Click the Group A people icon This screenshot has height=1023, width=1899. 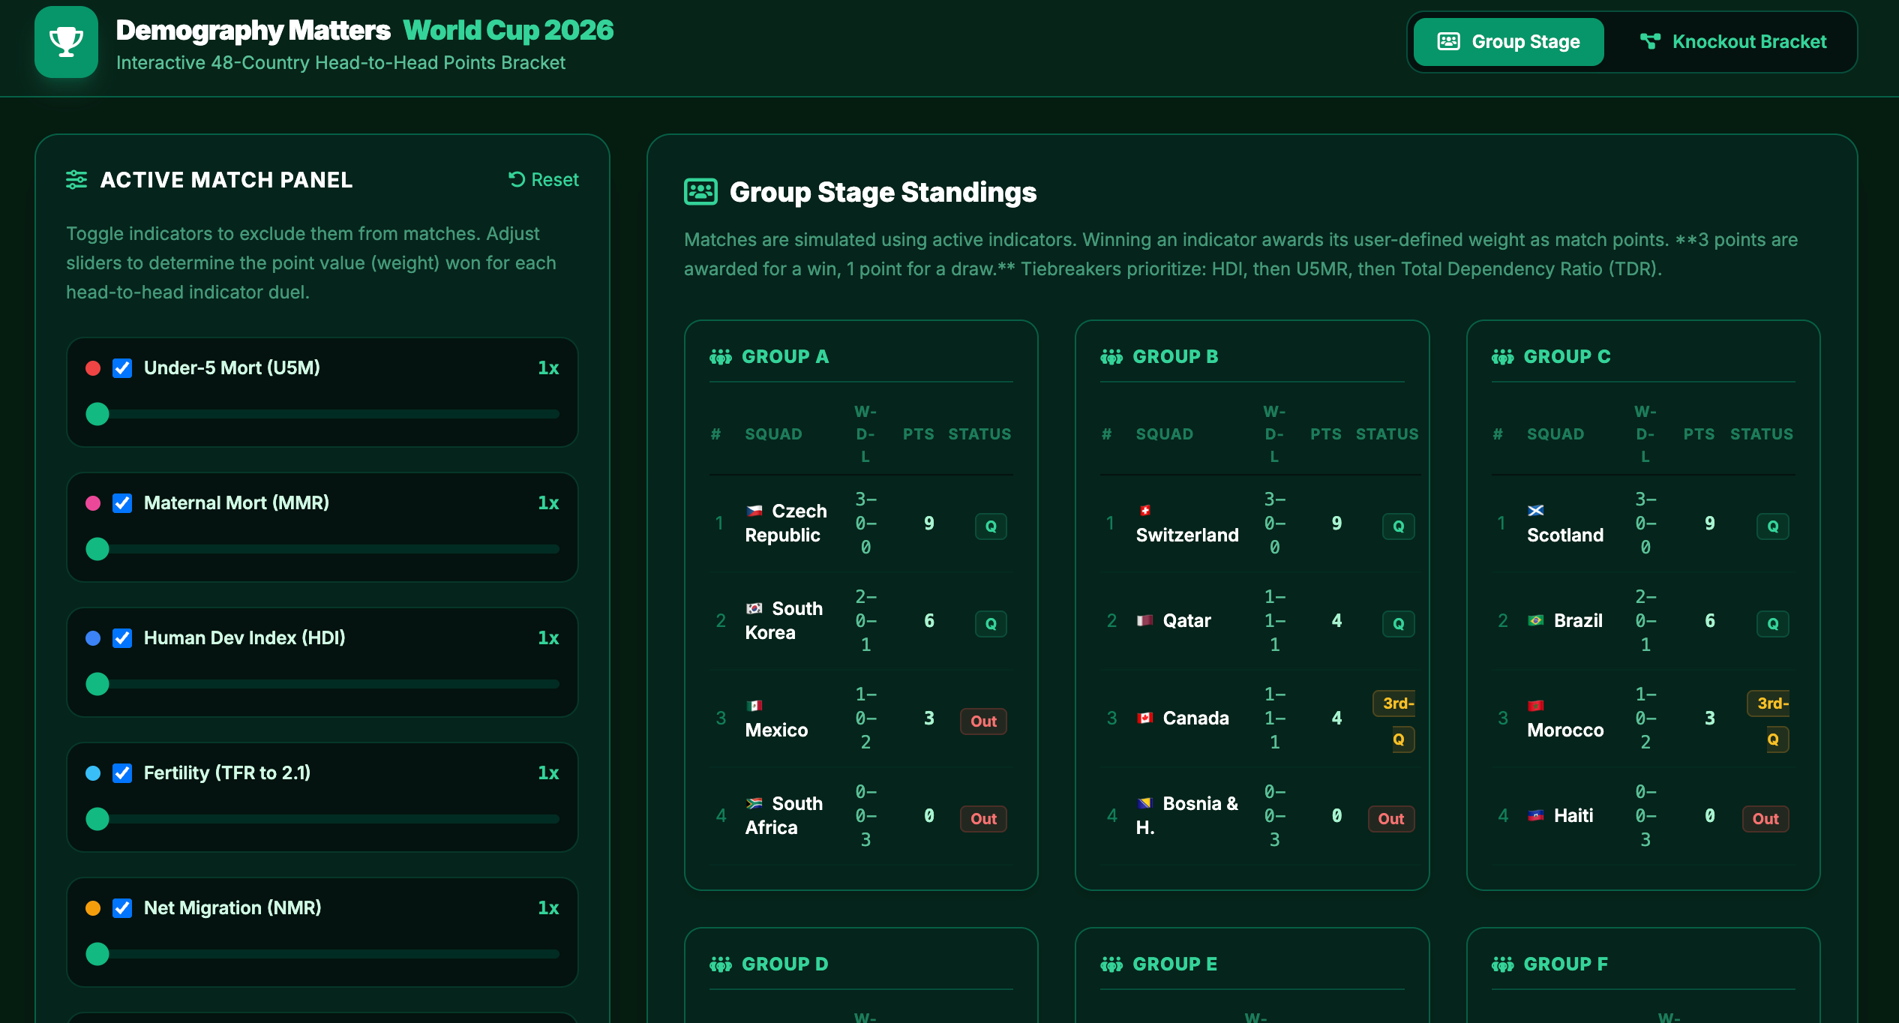(x=721, y=357)
